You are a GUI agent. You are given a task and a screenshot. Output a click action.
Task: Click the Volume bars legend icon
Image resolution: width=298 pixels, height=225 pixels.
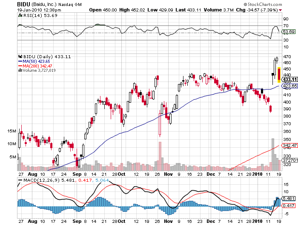coord(20,70)
